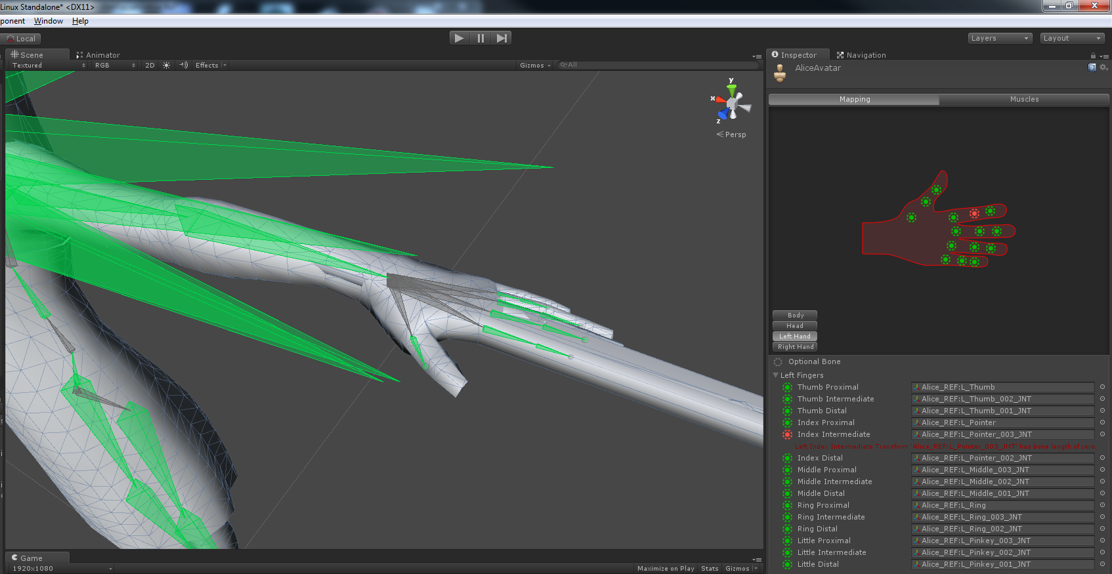Show the Body mapping view

pyautogui.click(x=795, y=316)
